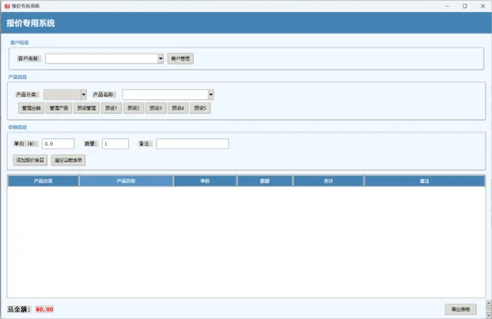Expand the 产品名称 combo box
Viewport: 492px width, 319px height.
[x=168, y=94]
